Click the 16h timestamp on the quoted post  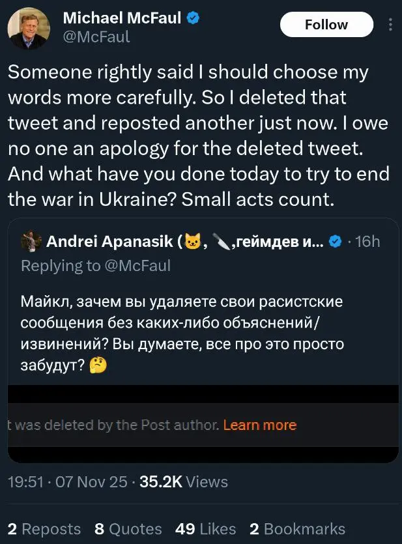368,242
